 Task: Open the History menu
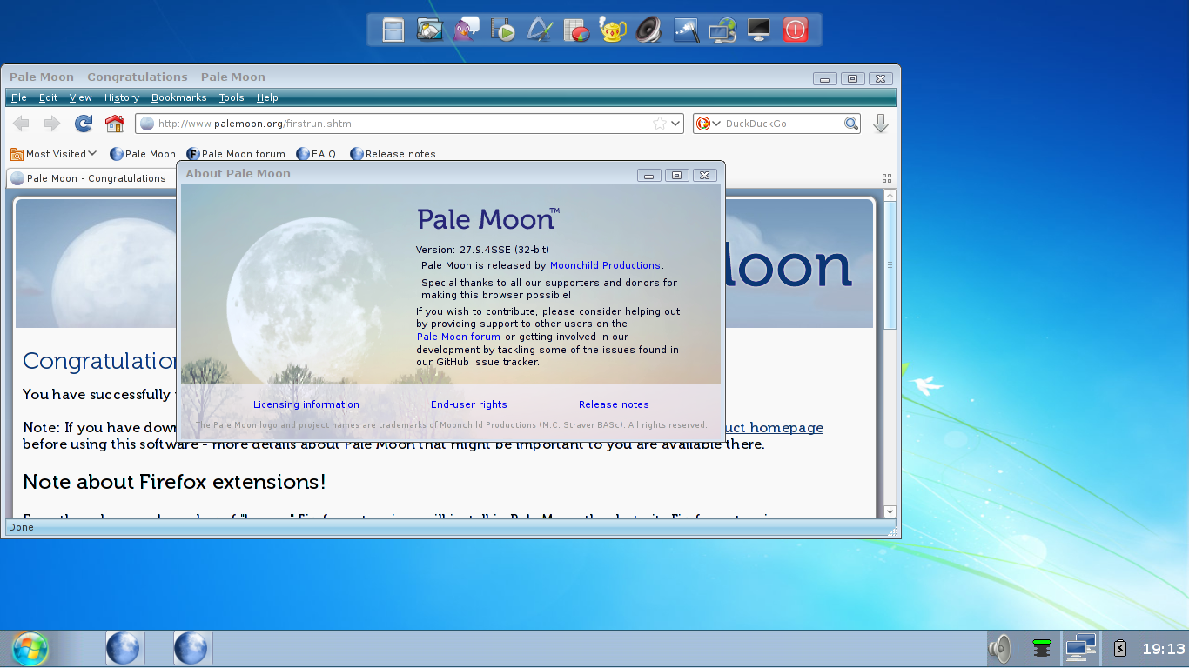(122, 97)
